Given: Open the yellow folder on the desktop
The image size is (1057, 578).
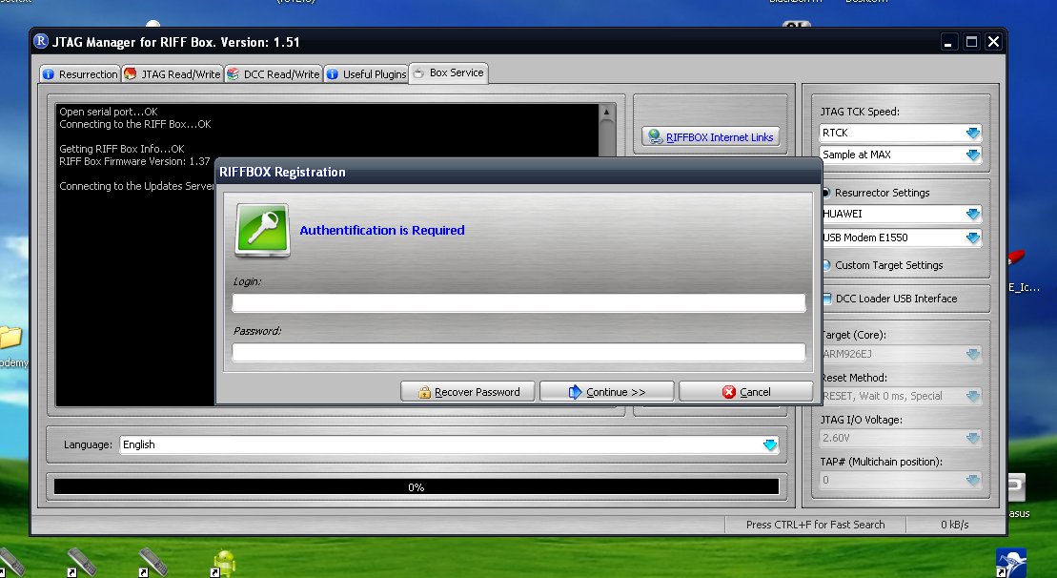Looking at the screenshot, I should coord(10,338).
